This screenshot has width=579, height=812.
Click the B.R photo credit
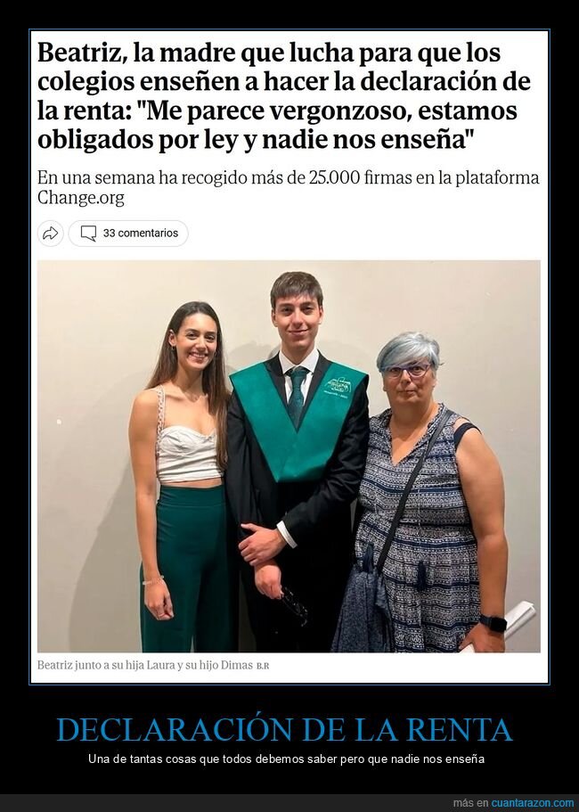(263, 666)
